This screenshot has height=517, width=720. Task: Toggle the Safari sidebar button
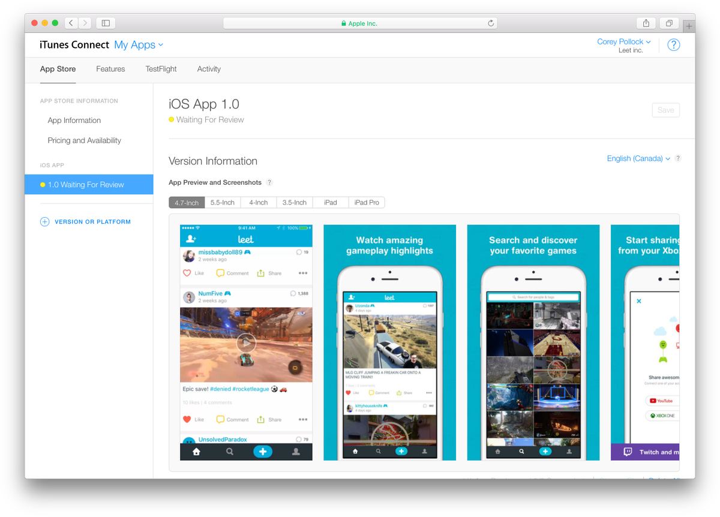[x=106, y=23]
